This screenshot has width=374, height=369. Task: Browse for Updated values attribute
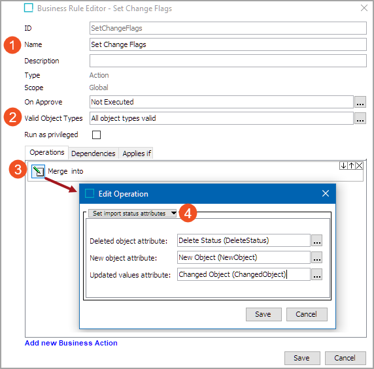click(x=316, y=275)
